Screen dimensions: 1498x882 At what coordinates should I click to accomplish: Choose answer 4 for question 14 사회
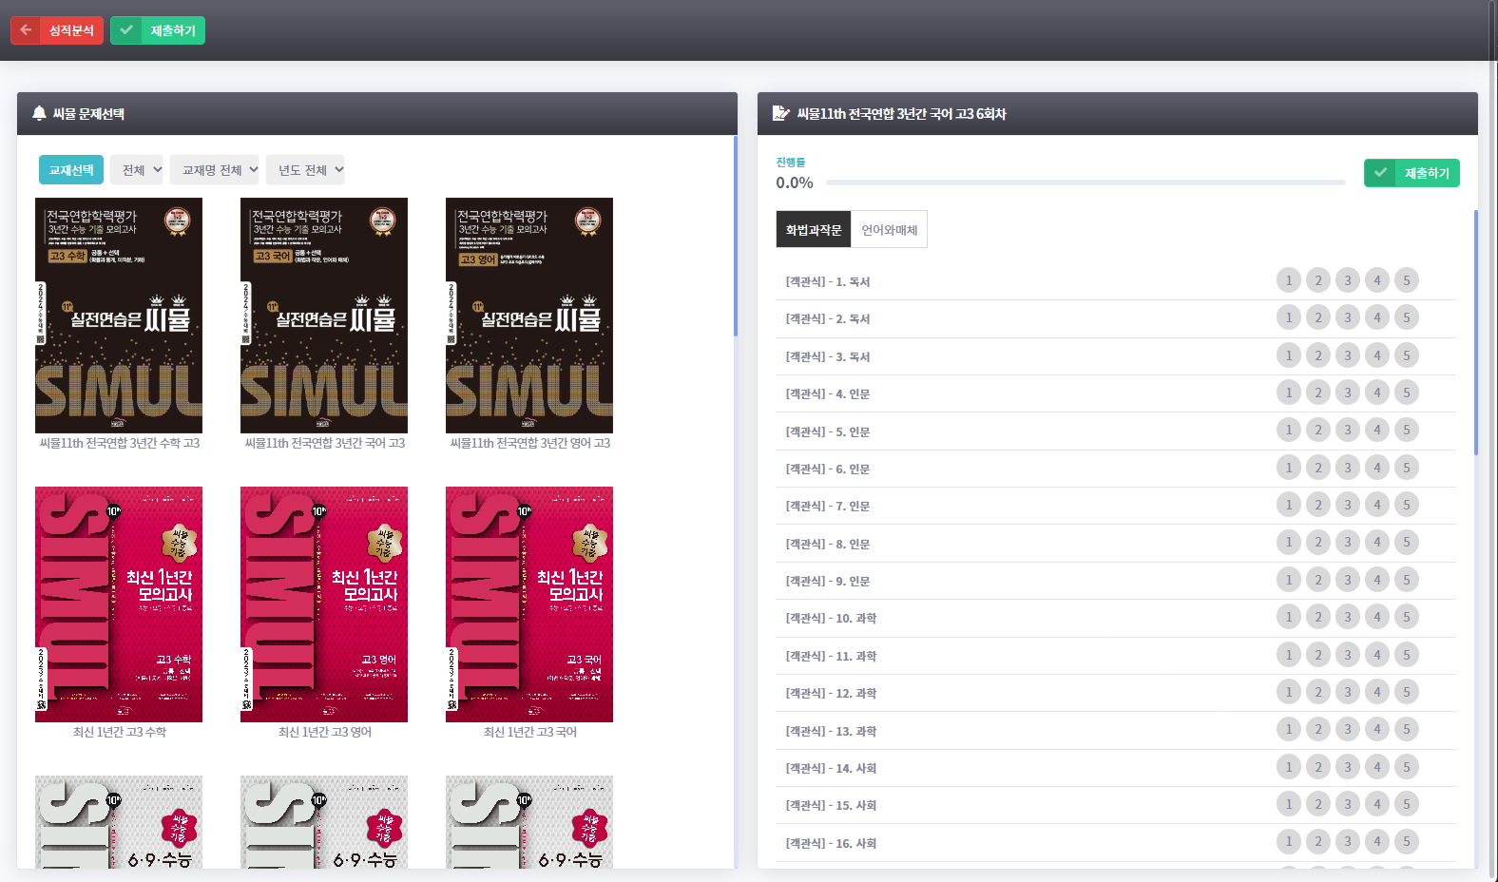point(1377,767)
